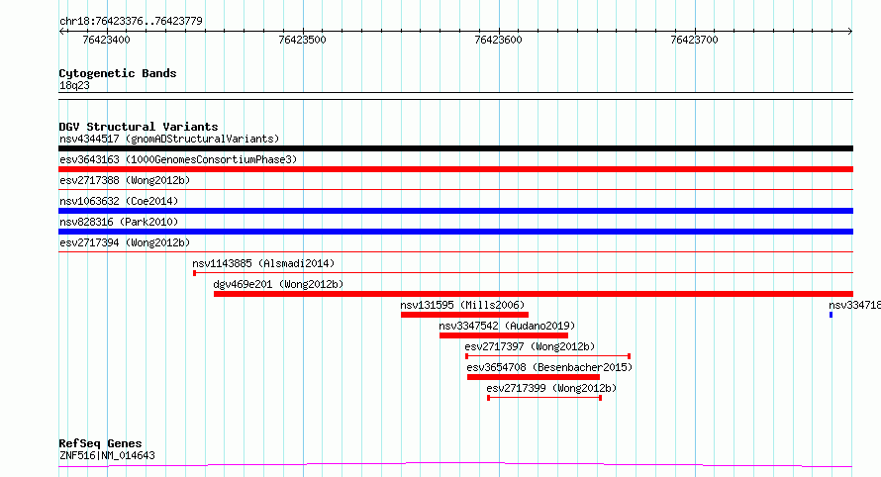Open esv3654708 (Besenbacher2015) label

coord(549,367)
